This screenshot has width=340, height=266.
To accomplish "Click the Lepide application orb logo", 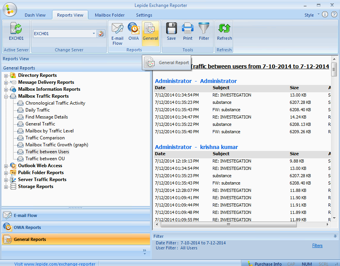I will pos(10,10).
